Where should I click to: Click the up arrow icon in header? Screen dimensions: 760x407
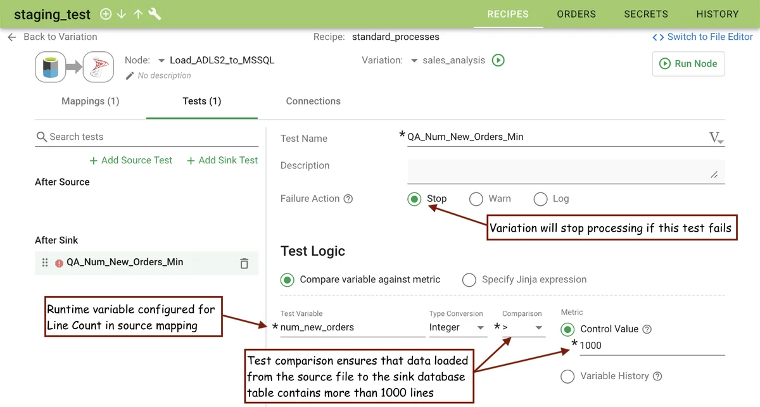tap(137, 14)
